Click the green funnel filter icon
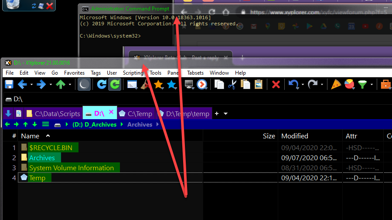This screenshot has height=220, width=392. [x=362, y=84]
